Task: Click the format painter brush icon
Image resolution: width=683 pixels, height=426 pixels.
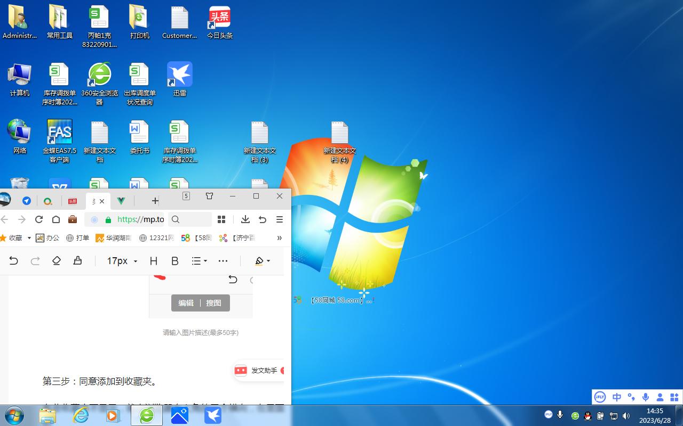Action: click(x=77, y=260)
